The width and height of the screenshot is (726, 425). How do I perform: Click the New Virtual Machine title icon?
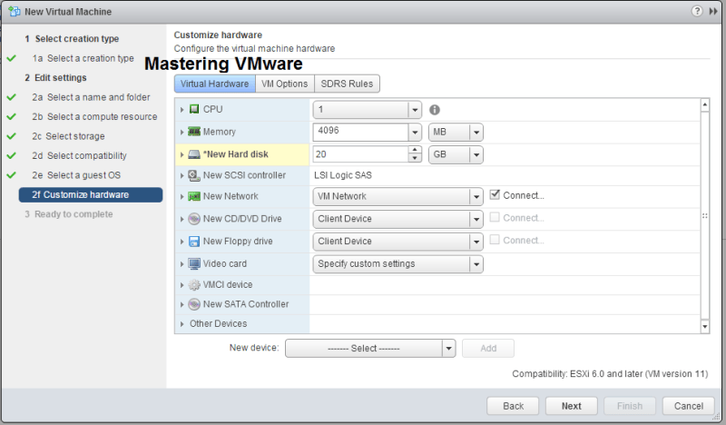15,12
